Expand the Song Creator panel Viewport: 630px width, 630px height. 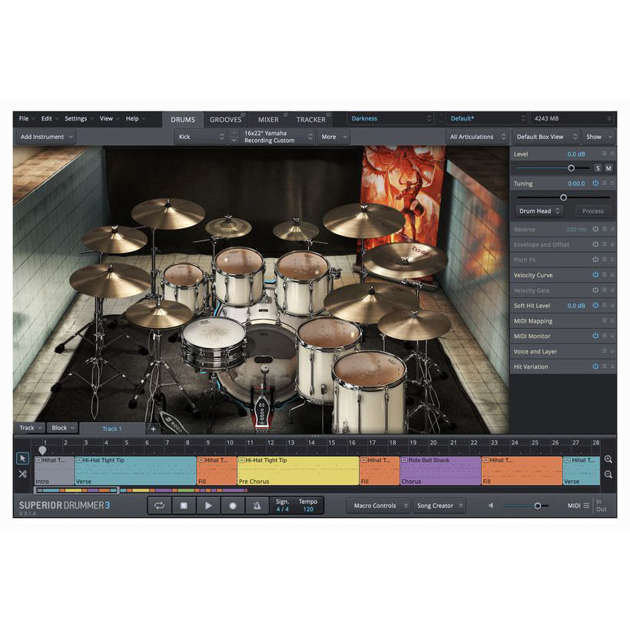[x=439, y=506]
